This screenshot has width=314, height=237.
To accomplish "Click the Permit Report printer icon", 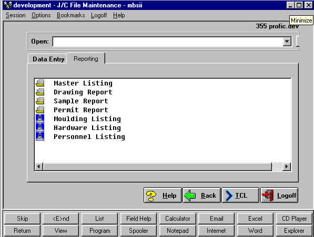I will (40, 110).
